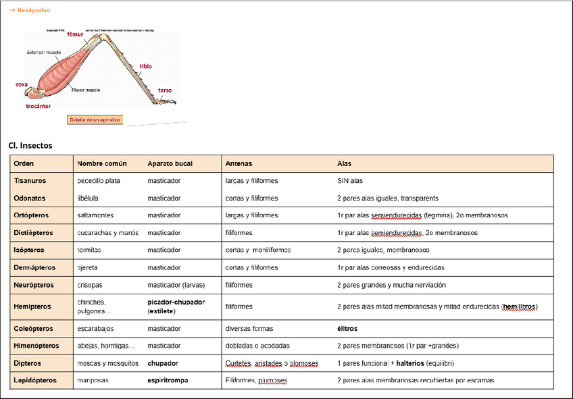Click the 'termitas' common name
The width and height of the screenshot is (573, 399).
[89, 250]
